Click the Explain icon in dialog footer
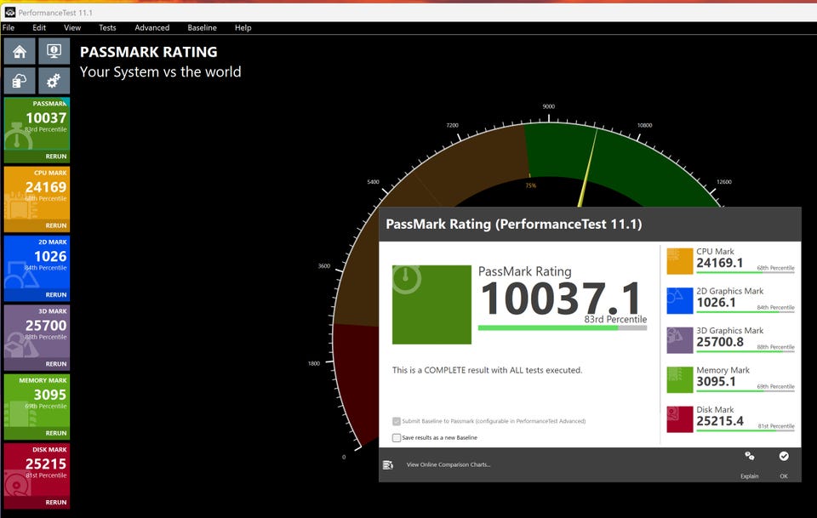Viewport: 817px width, 518px height. (749, 457)
